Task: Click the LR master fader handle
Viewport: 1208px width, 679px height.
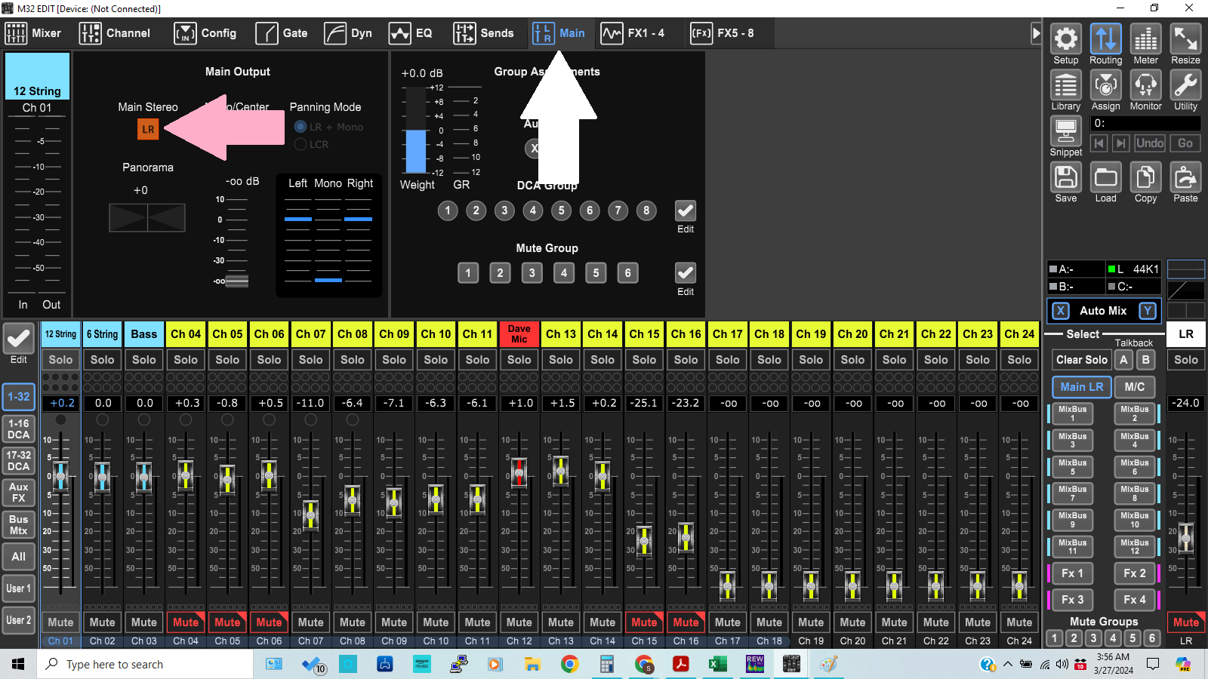Action: coord(1185,537)
